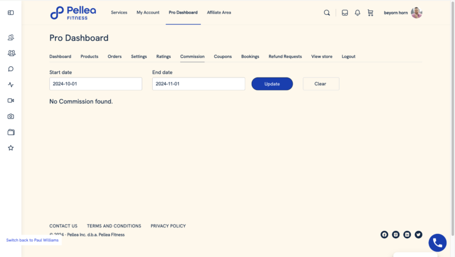Switch to the Settings tab

139,57
